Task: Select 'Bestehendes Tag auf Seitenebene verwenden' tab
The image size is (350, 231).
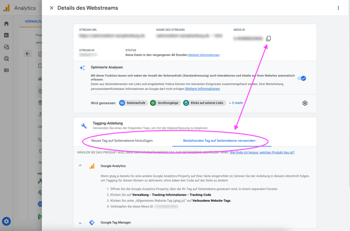Action: pos(219,141)
